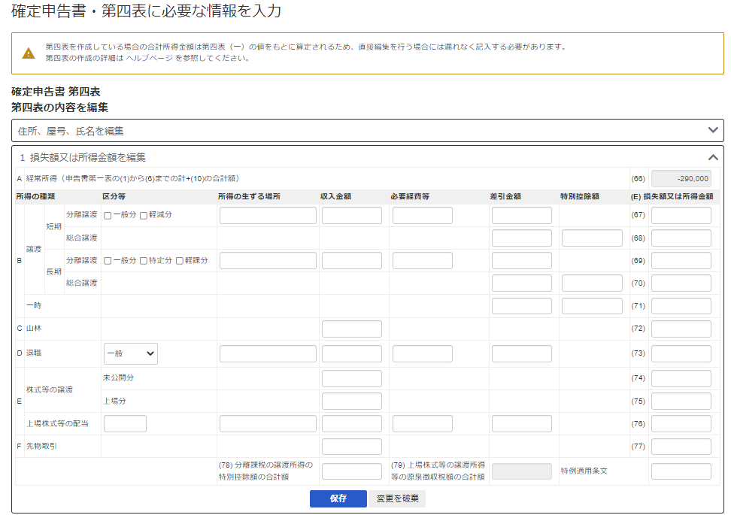
Task: Focus the long-term 総合譲渡 差引金額 field
Action: click(x=522, y=283)
